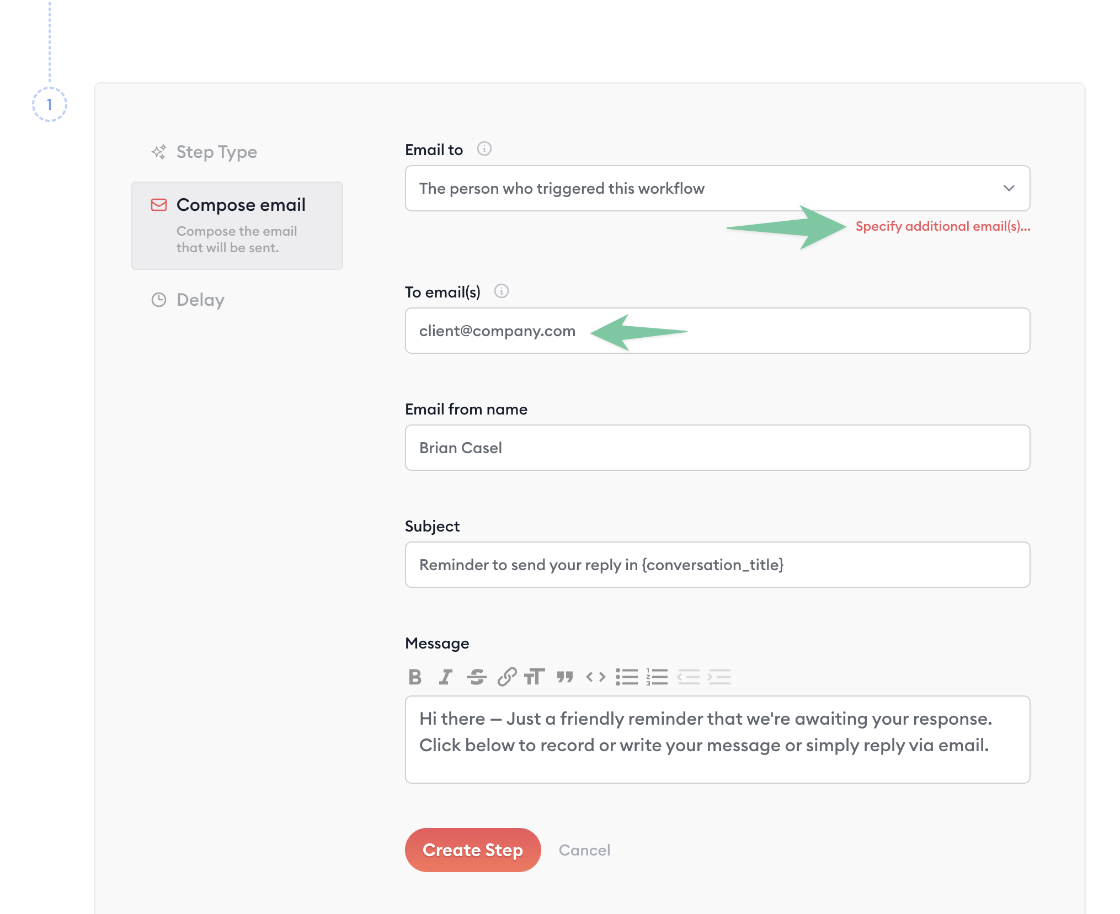Select the Delay step type
This screenshot has height=914, width=1120.
tap(200, 299)
